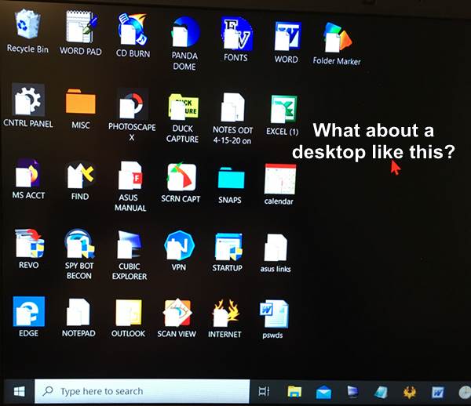The width and height of the screenshot is (471, 406).
Task: Launch the REVO uninstaller shortcut
Action: [x=30, y=243]
